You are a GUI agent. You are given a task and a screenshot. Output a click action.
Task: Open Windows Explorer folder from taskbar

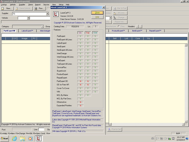(x=22, y=139)
